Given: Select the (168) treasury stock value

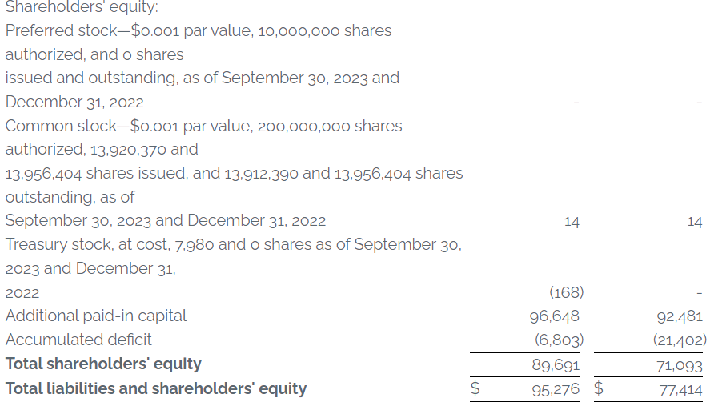Looking at the screenshot, I should click(567, 292).
